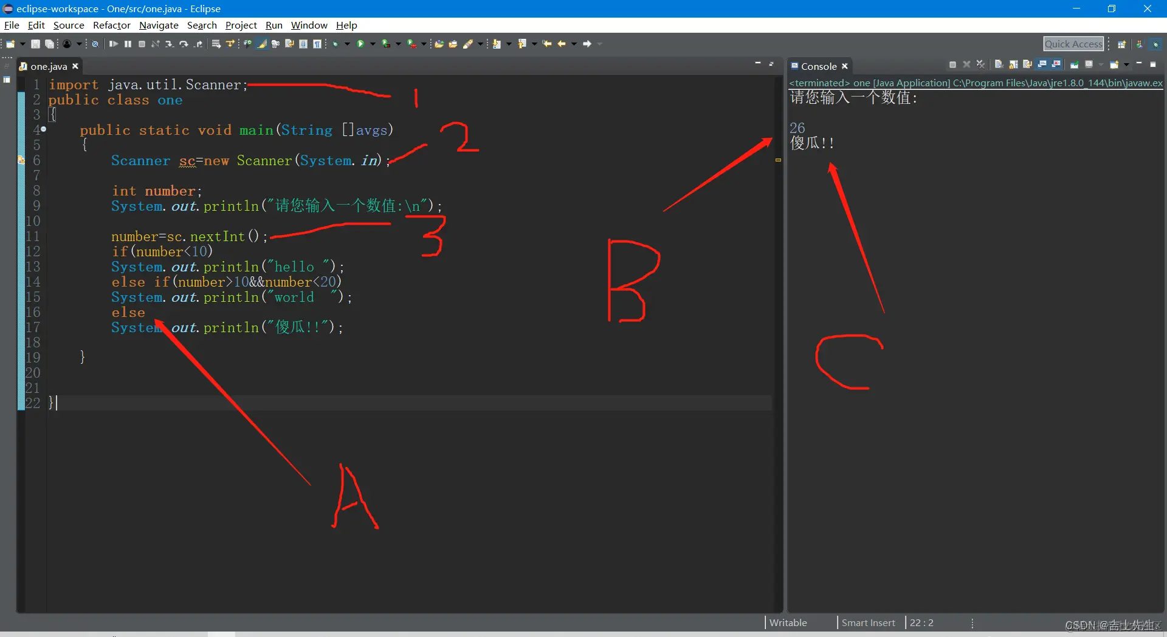Open the Project menu
The width and height of the screenshot is (1167, 637).
241,26
